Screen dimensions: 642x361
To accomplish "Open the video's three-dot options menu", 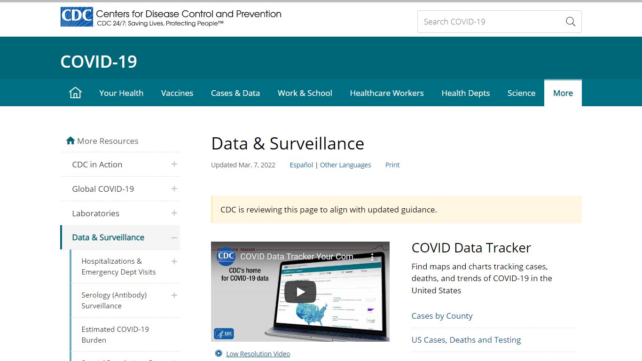I will tap(372, 257).
